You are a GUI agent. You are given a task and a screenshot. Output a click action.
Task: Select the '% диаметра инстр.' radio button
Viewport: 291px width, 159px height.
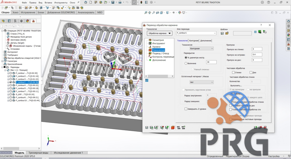(186, 58)
